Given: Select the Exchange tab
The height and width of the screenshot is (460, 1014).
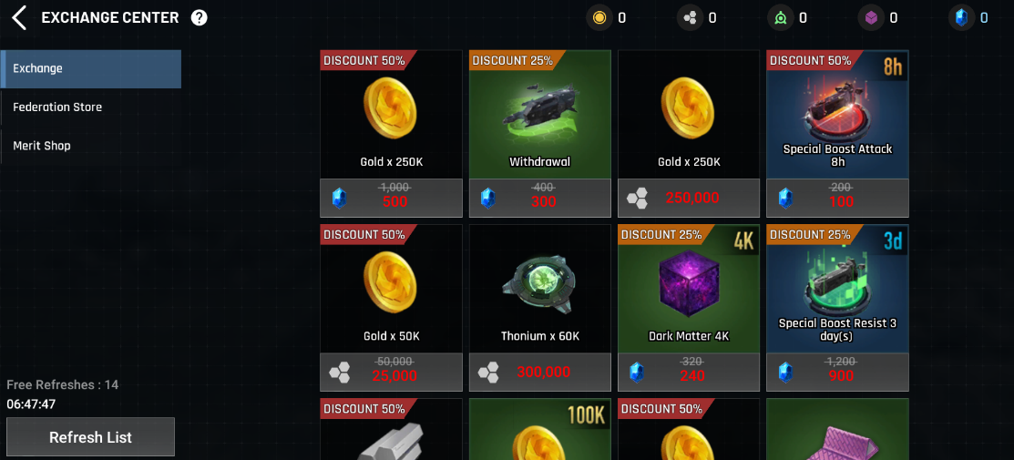Looking at the screenshot, I should [x=90, y=68].
